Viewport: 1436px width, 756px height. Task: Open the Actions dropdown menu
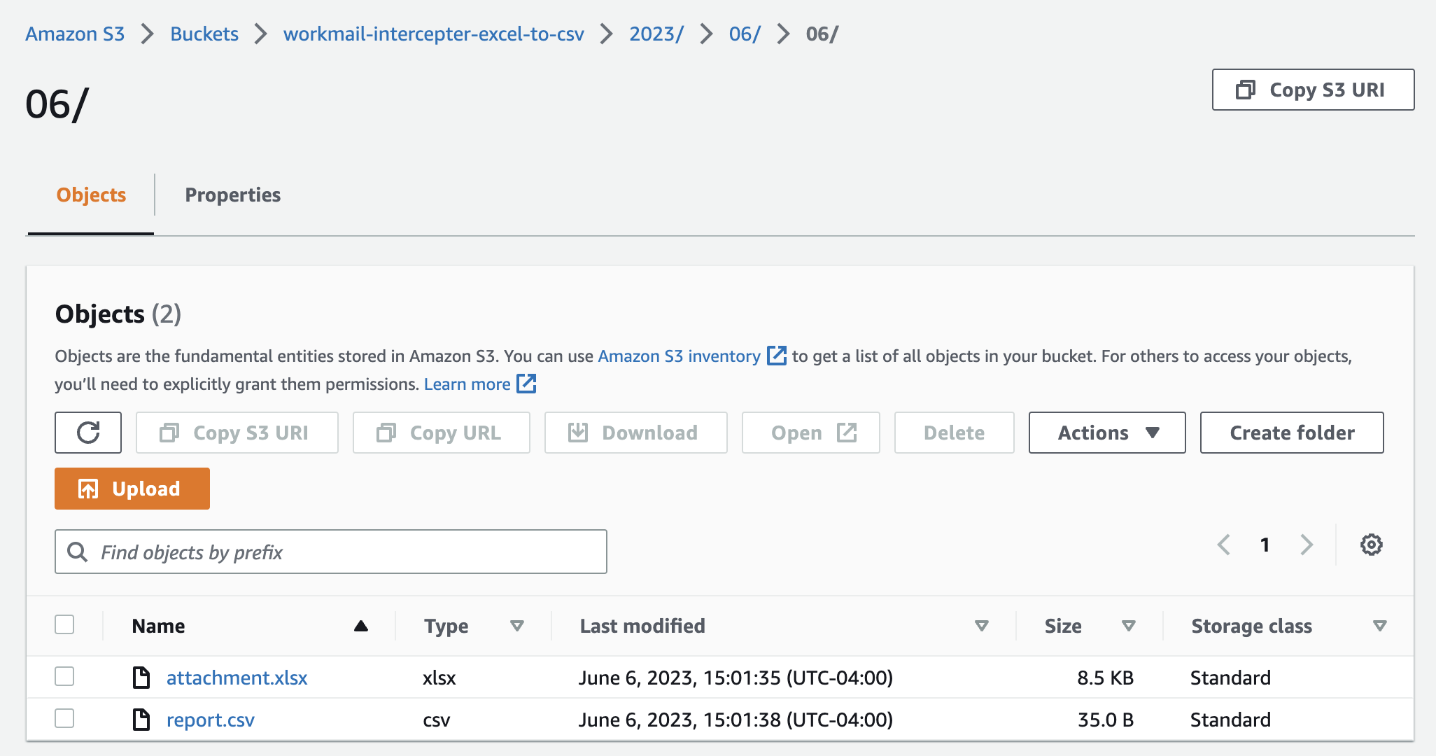pos(1107,433)
